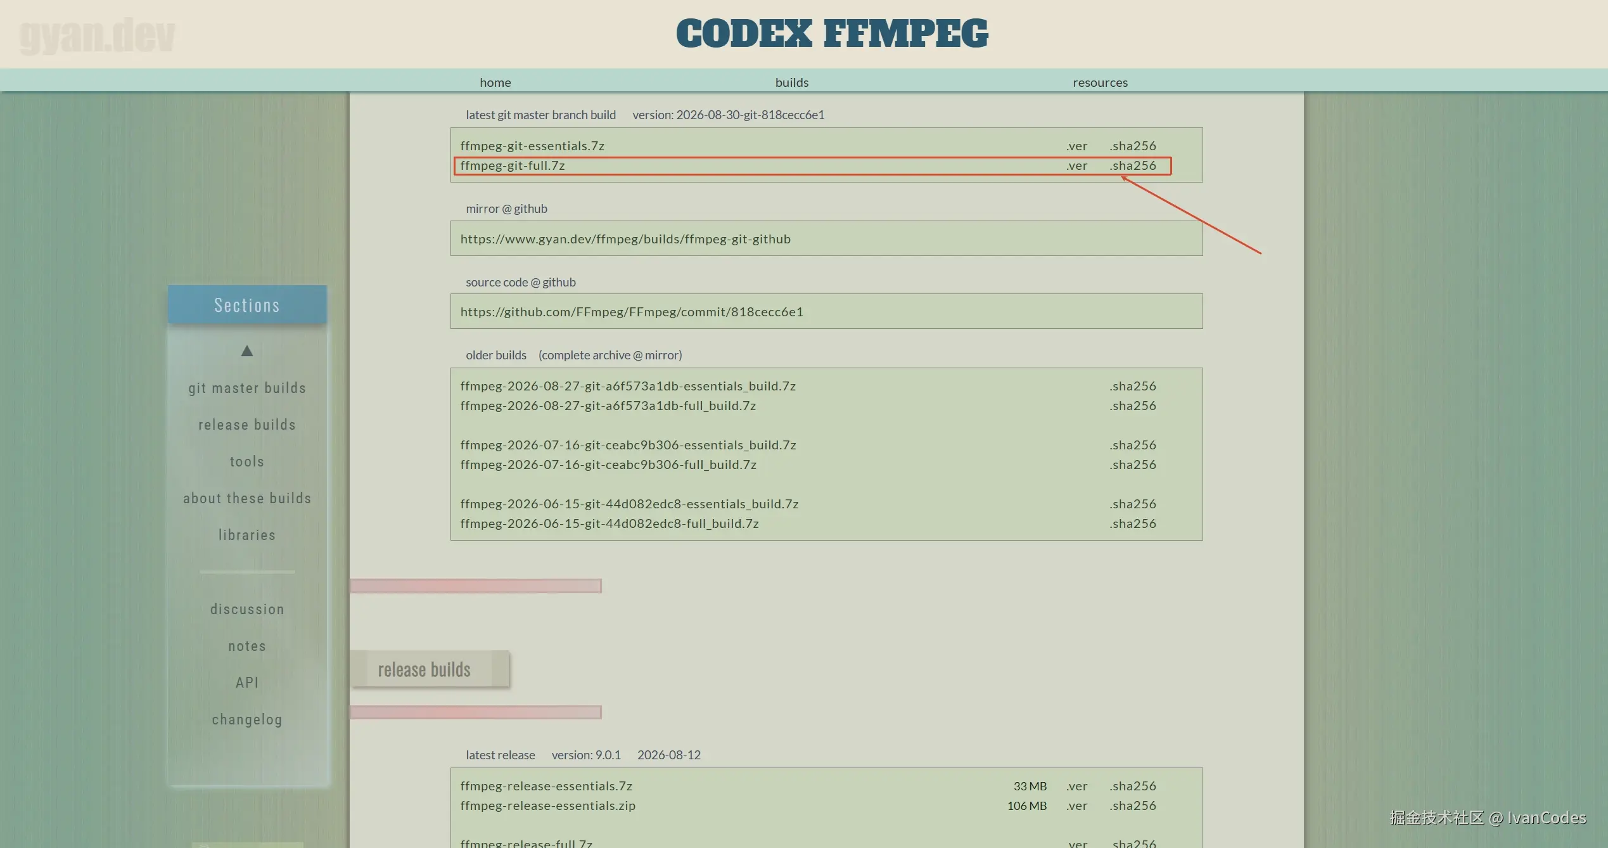
Task: Click the Sections panel header
Action: click(247, 305)
